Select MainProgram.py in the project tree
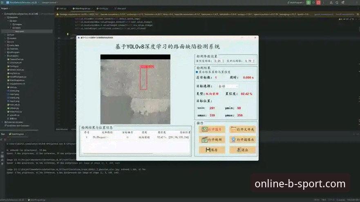This screenshot has width=360, height=202. (x=16, y=80)
